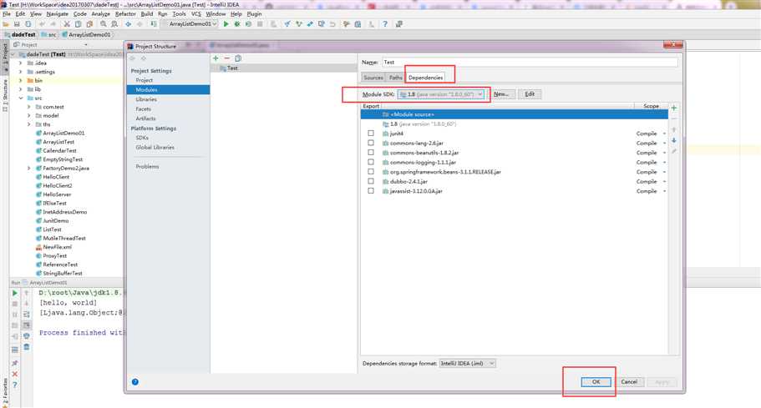Check Export box for commons-logging-1.1.1.jar
This screenshot has height=408, width=761.
[x=371, y=163]
